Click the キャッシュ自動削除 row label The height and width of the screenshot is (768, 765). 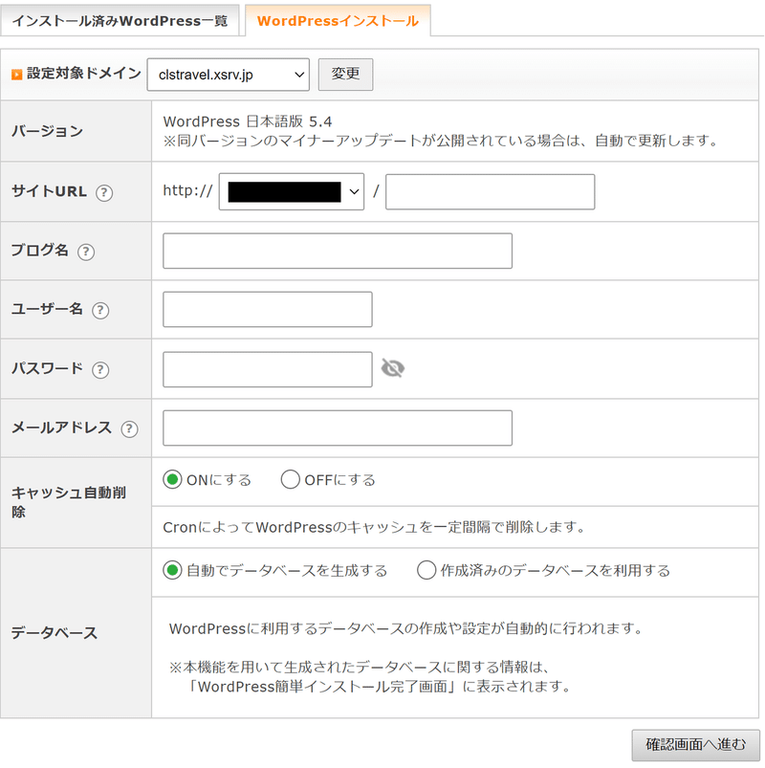[x=69, y=502]
